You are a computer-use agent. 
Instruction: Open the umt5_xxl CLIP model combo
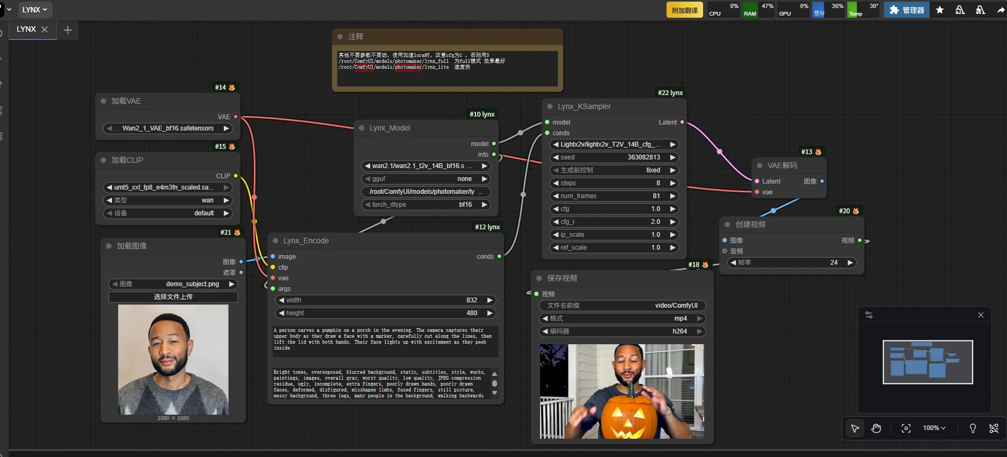[168, 187]
